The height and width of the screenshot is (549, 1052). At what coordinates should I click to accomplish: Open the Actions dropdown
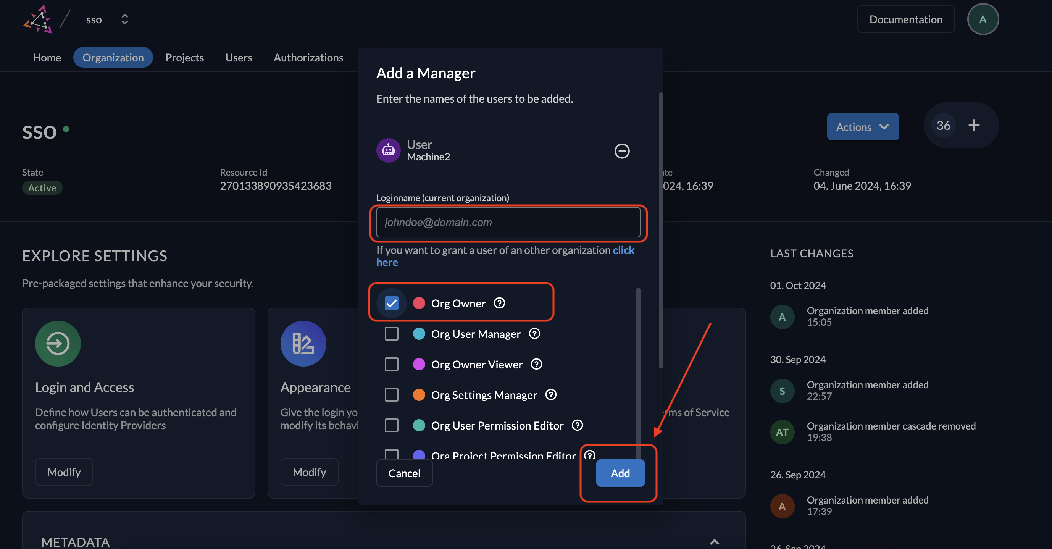[x=863, y=127]
